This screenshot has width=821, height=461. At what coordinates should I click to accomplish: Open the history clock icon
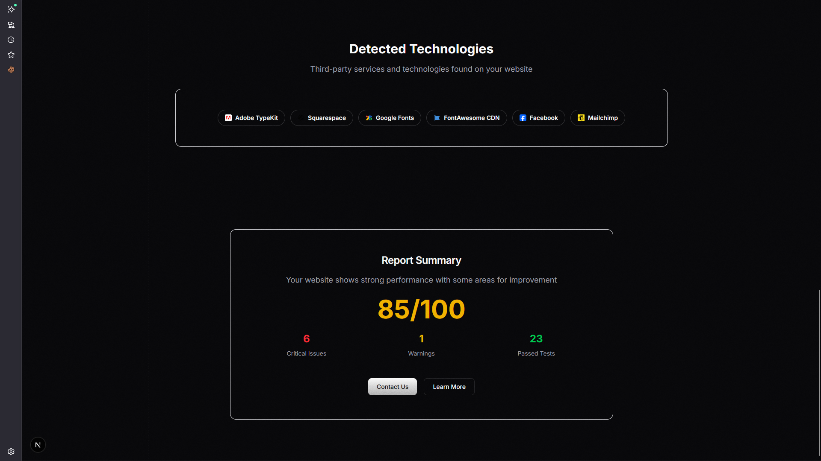[x=11, y=40]
